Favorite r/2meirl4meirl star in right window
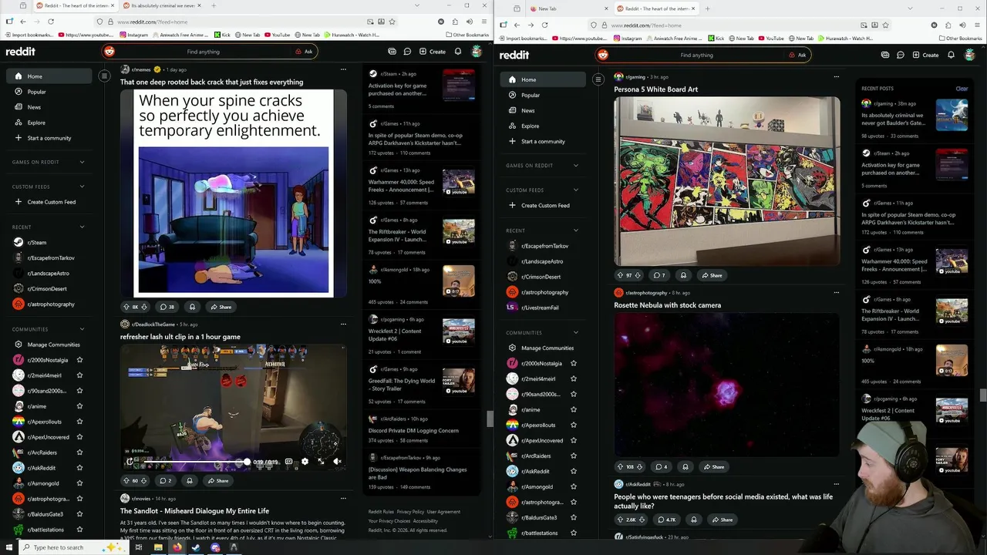The height and width of the screenshot is (555, 987). tap(573, 378)
